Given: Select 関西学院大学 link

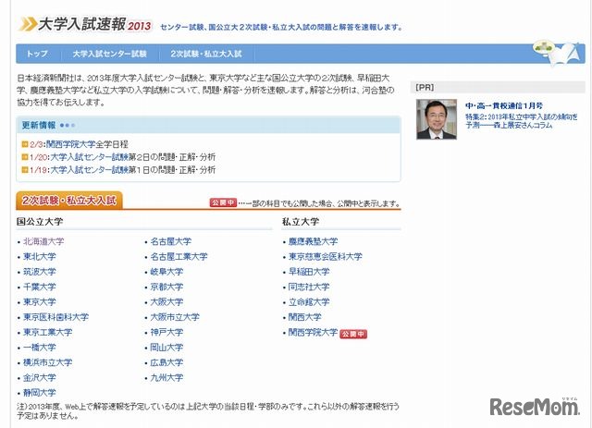Looking at the screenshot, I should coord(313,333).
